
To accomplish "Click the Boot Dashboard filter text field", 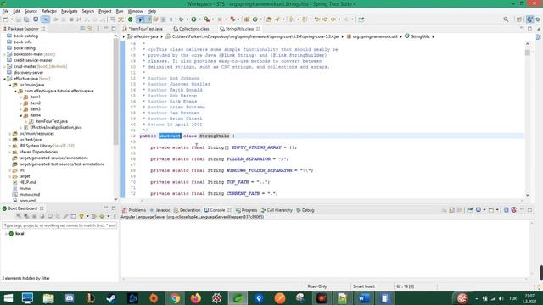I will coord(59,225).
